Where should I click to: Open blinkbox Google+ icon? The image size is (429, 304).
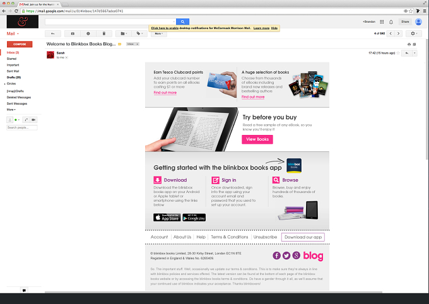(297, 255)
